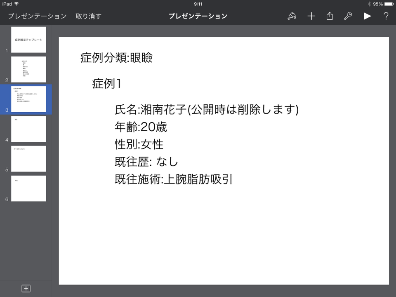
Task: Tap the 既往施術:上腕脂肪吸引 text line
Action: [x=174, y=179]
